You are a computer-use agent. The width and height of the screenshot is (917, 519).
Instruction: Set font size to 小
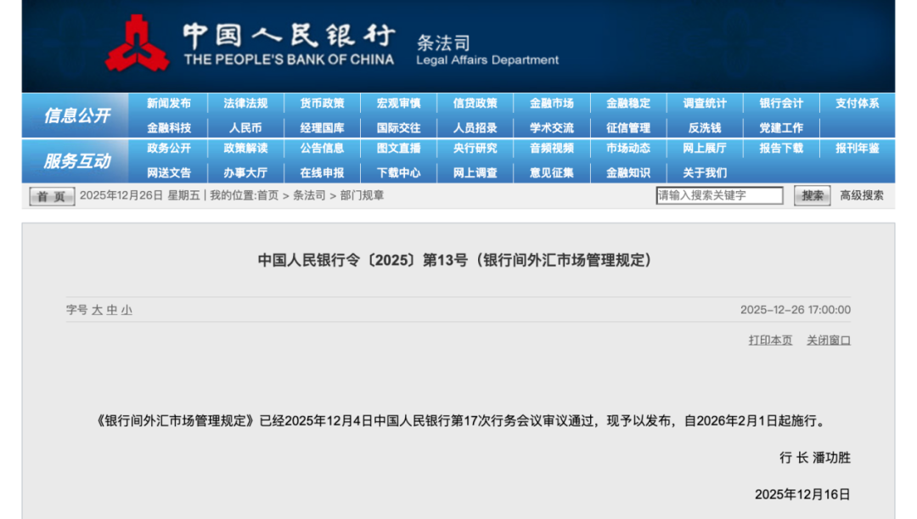pyautogui.click(x=126, y=310)
